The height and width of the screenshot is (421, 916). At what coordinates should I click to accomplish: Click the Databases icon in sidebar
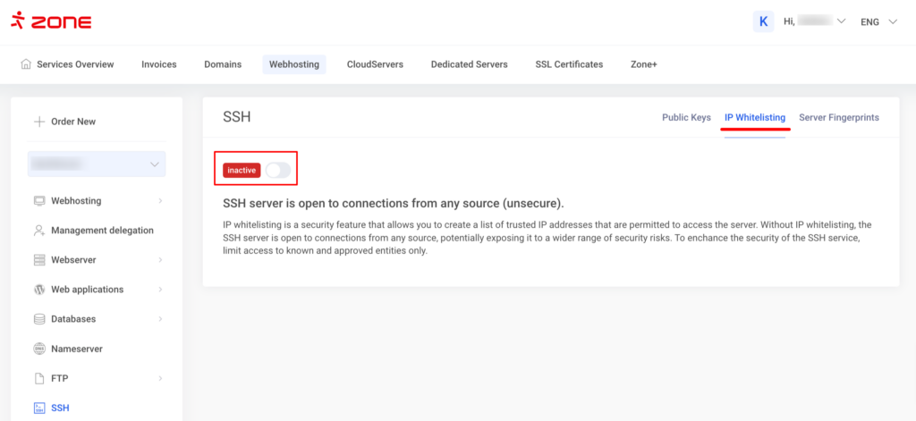click(x=39, y=319)
